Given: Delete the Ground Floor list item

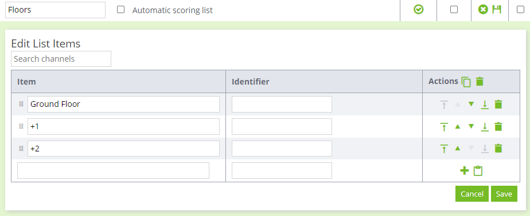Looking at the screenshot, I should click(498, 105).
